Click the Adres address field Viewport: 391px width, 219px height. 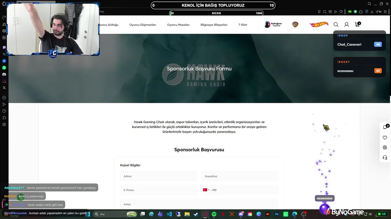coord(199,204)
